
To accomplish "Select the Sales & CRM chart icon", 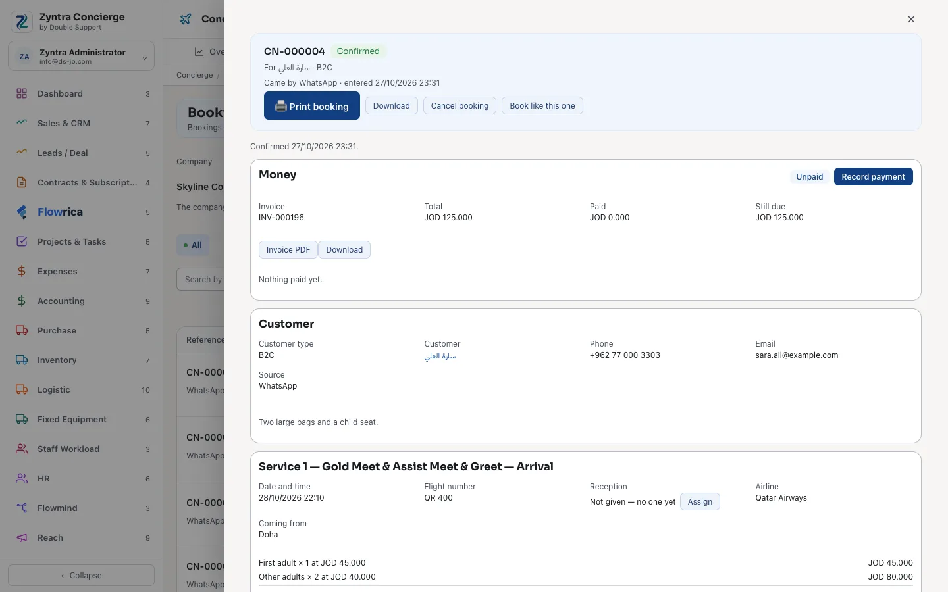I will click(x=22, y=123).
